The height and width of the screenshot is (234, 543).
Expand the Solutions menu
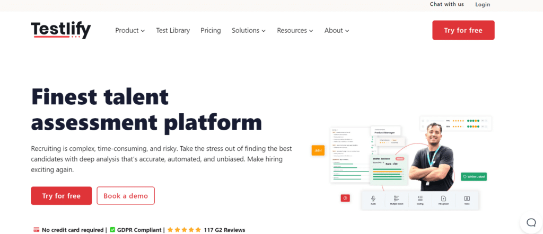tap(249, 30)
